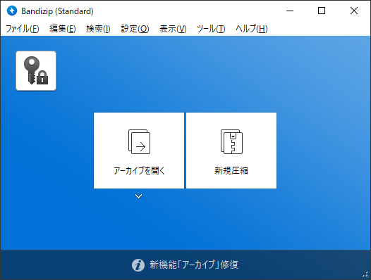Open the ツール(T) menu
The height and width of the screenshot is (280, 371).
click(x=211, y=29)
